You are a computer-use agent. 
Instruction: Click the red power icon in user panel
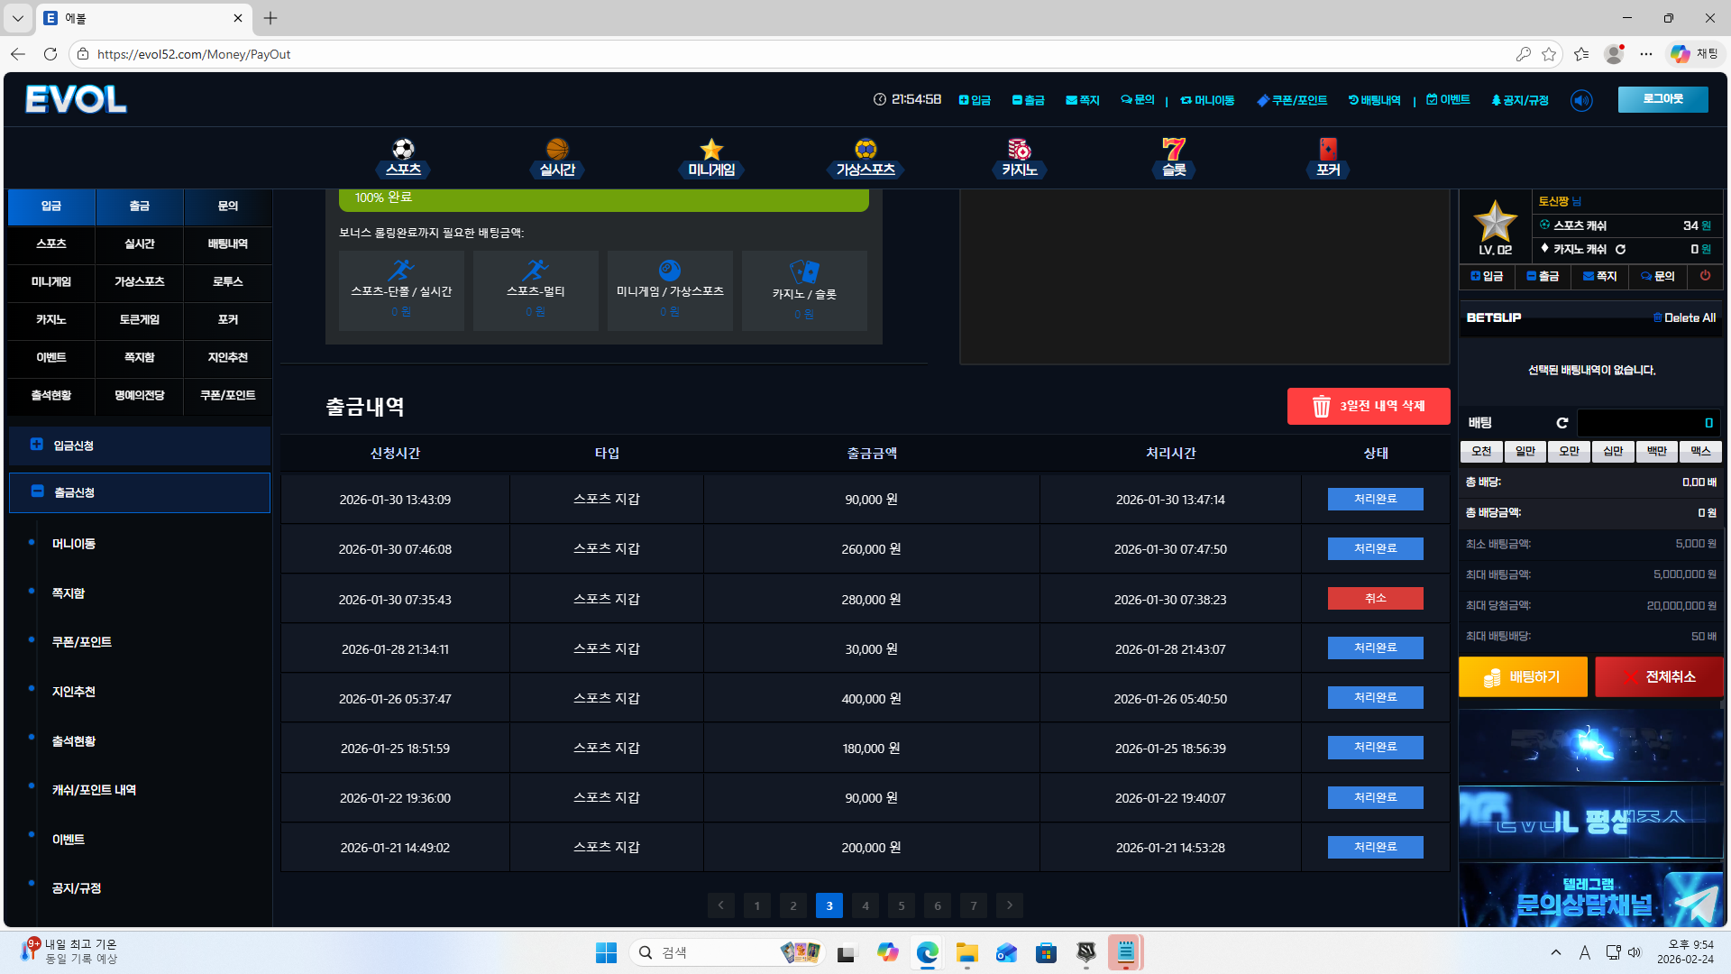pos(1705,276)
